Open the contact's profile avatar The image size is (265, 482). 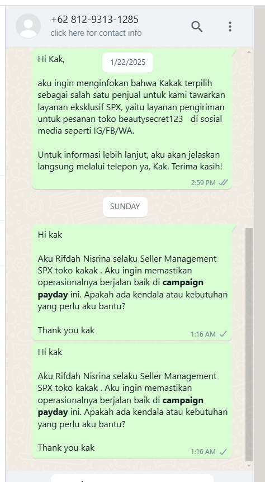click(28, 26)
